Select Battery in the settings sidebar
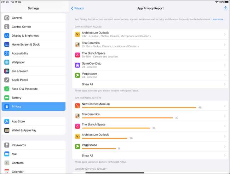Screen dimensions: 230x174 click(x=33, y=98)
